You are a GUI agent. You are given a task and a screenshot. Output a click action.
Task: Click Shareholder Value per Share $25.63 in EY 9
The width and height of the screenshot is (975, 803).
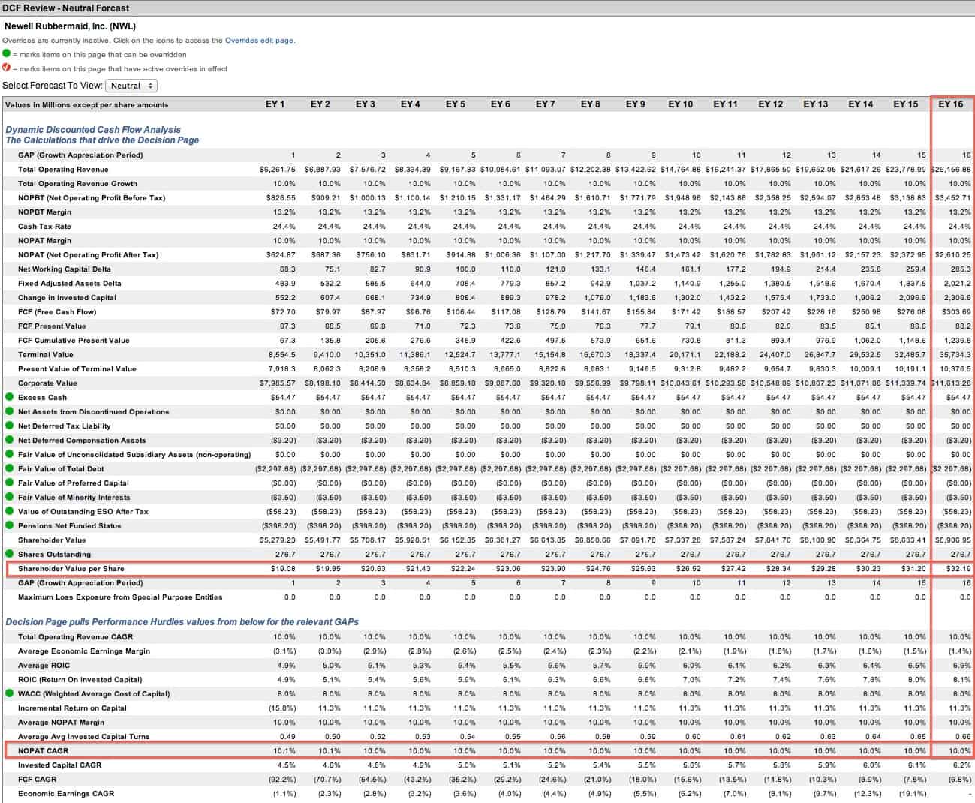[x=643, y=569]
